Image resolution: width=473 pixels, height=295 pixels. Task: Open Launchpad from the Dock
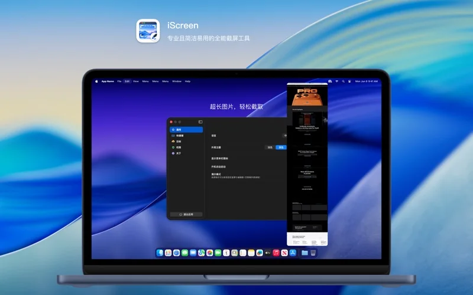(x=168, y=253)
